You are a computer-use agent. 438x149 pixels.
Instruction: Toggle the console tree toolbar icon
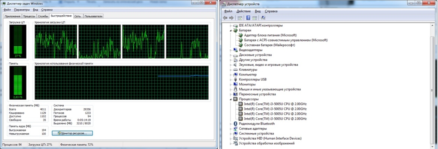(x=240, y=18)
